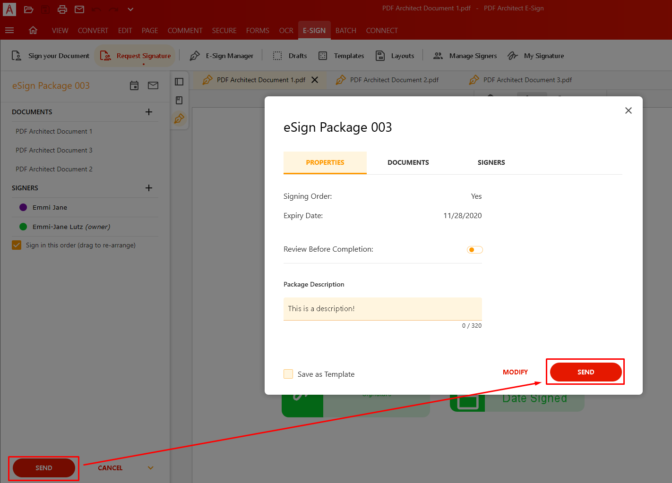The width and height of the screenshot is (672, 483).
Task: Select DOCUMENTS tab in dialog
Action: tap(408, 162)
